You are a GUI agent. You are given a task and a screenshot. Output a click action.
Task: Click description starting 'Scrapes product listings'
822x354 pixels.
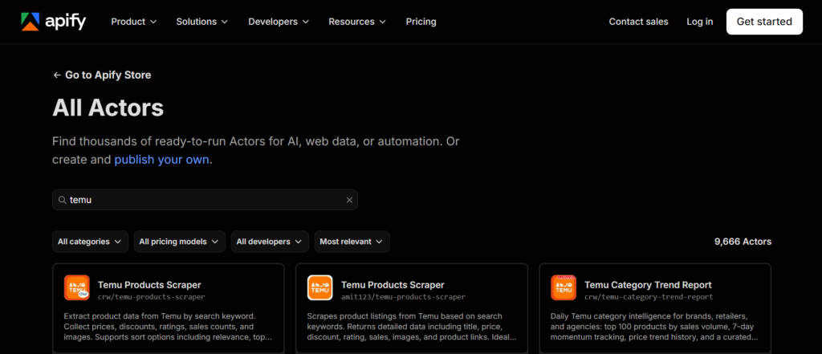click(412, 327)
